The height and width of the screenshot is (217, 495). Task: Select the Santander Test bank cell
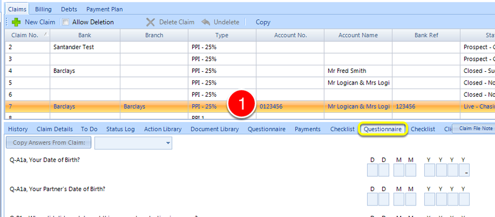(85, 47)
